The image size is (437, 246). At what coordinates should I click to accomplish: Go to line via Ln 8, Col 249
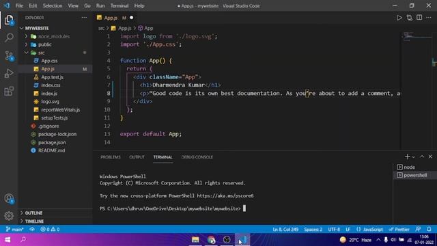click(285, 230)
